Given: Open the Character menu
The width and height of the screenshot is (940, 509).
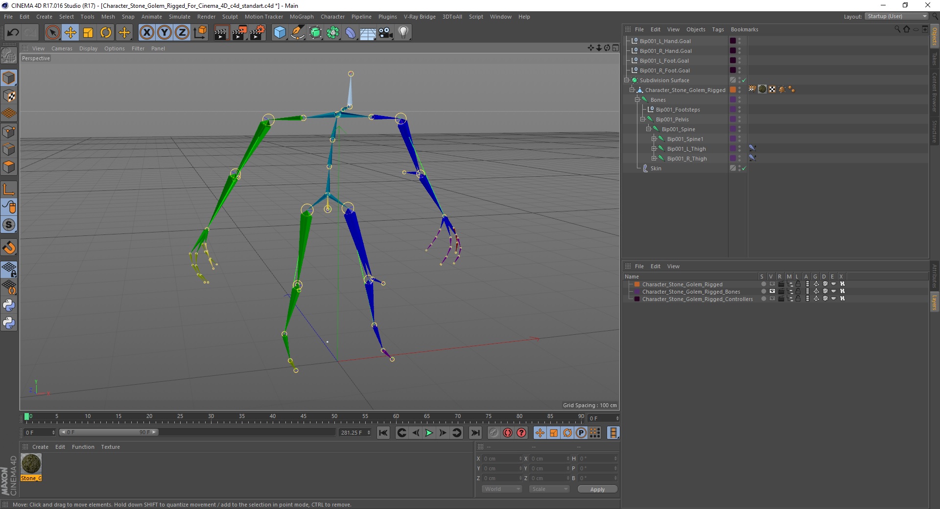Looking at the screenshot, I should click(333, 17).
